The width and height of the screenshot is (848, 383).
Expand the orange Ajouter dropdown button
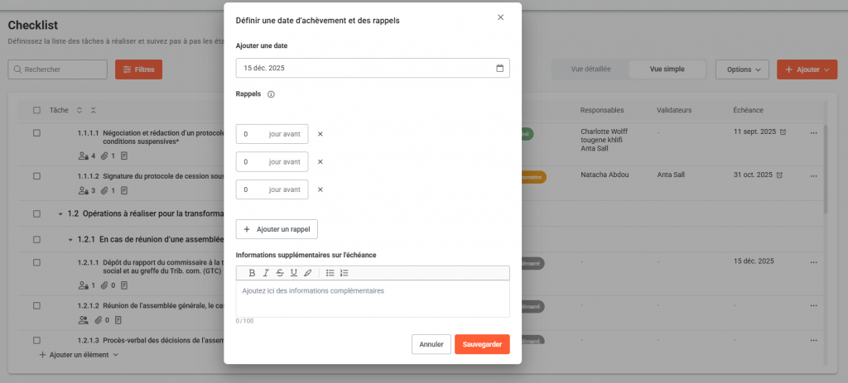tap(807, 70)
